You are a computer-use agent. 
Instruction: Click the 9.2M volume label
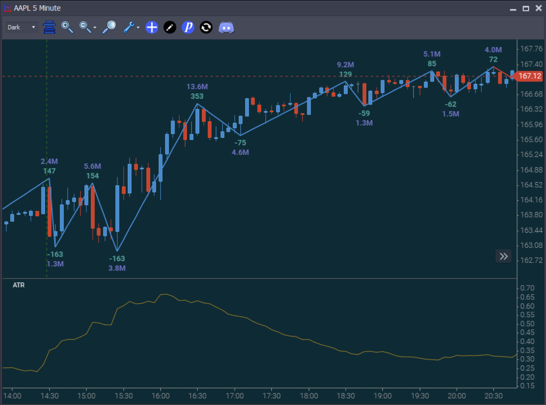(x=345, y=65)
